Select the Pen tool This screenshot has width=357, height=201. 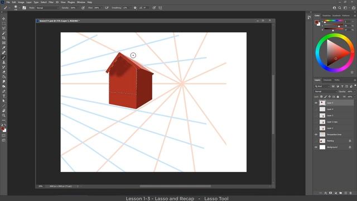click(4, 91)
